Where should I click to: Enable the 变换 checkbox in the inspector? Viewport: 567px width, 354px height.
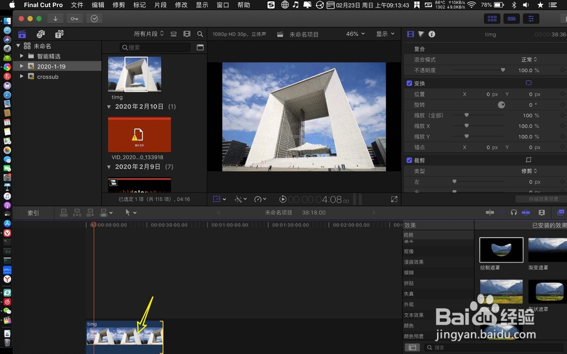coord(409,83)
